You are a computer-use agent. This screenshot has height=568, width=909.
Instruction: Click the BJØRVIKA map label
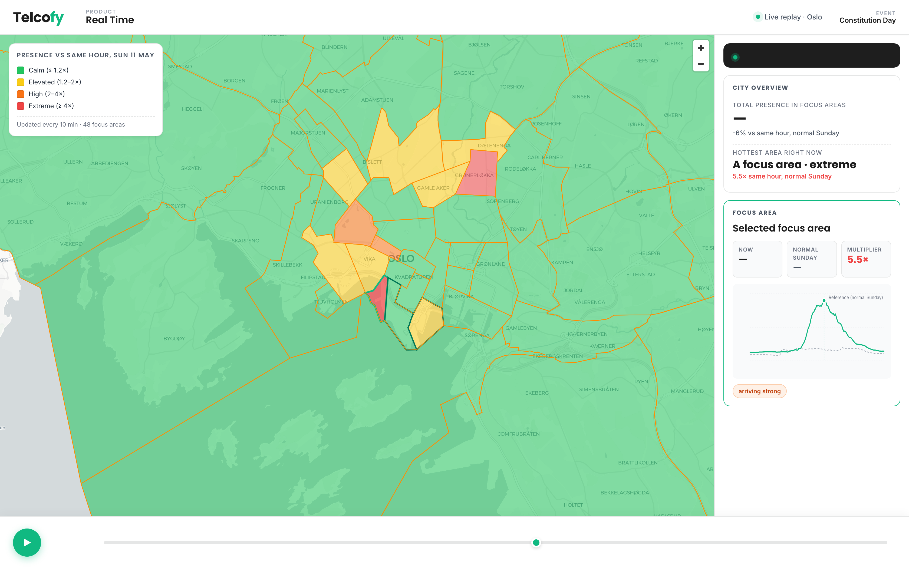(x=461, y=296)
